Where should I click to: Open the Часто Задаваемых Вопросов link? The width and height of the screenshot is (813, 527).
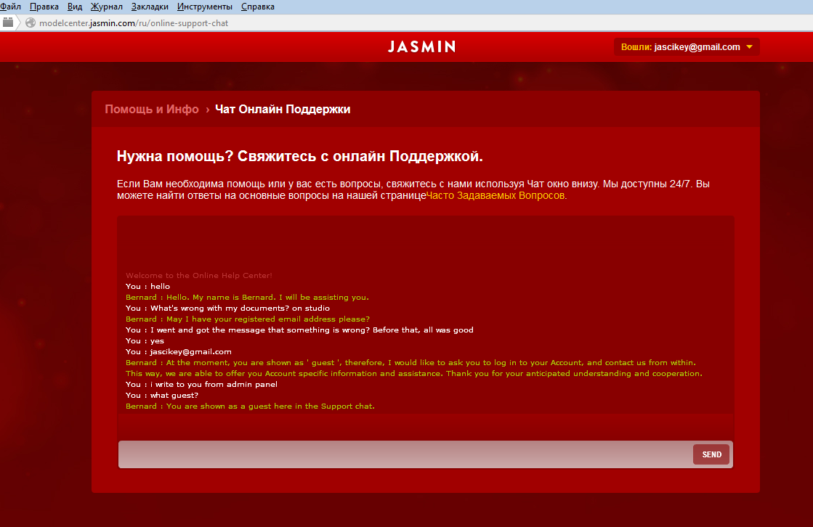[x=496, y=196]
